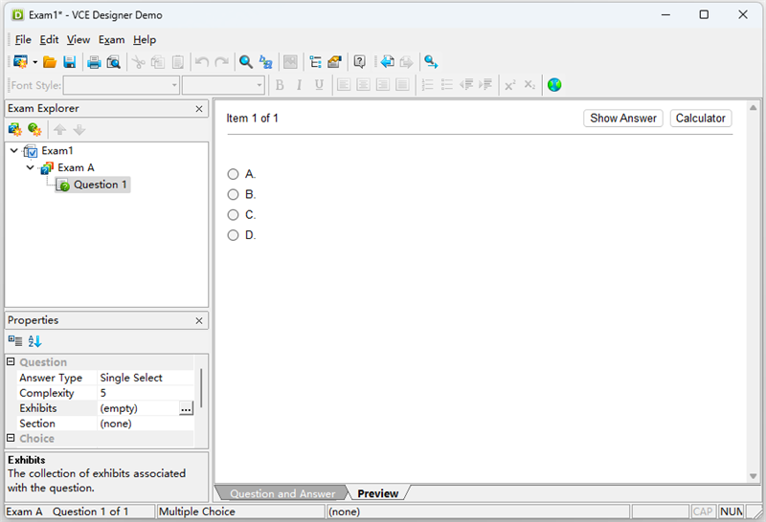The height and width of the screenshot is (522, 766).
Task: Click the Paste clipboard icon
Action: pos(178,62)
